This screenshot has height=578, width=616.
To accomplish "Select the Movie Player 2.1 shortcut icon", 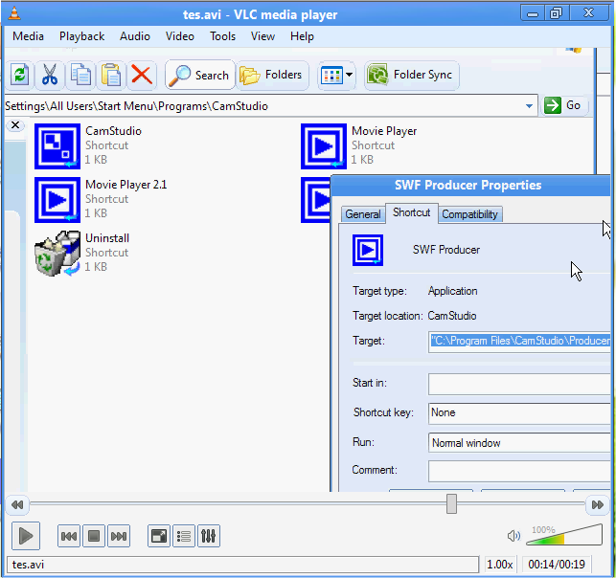I will pyautogui.click(x=57, y=200).
